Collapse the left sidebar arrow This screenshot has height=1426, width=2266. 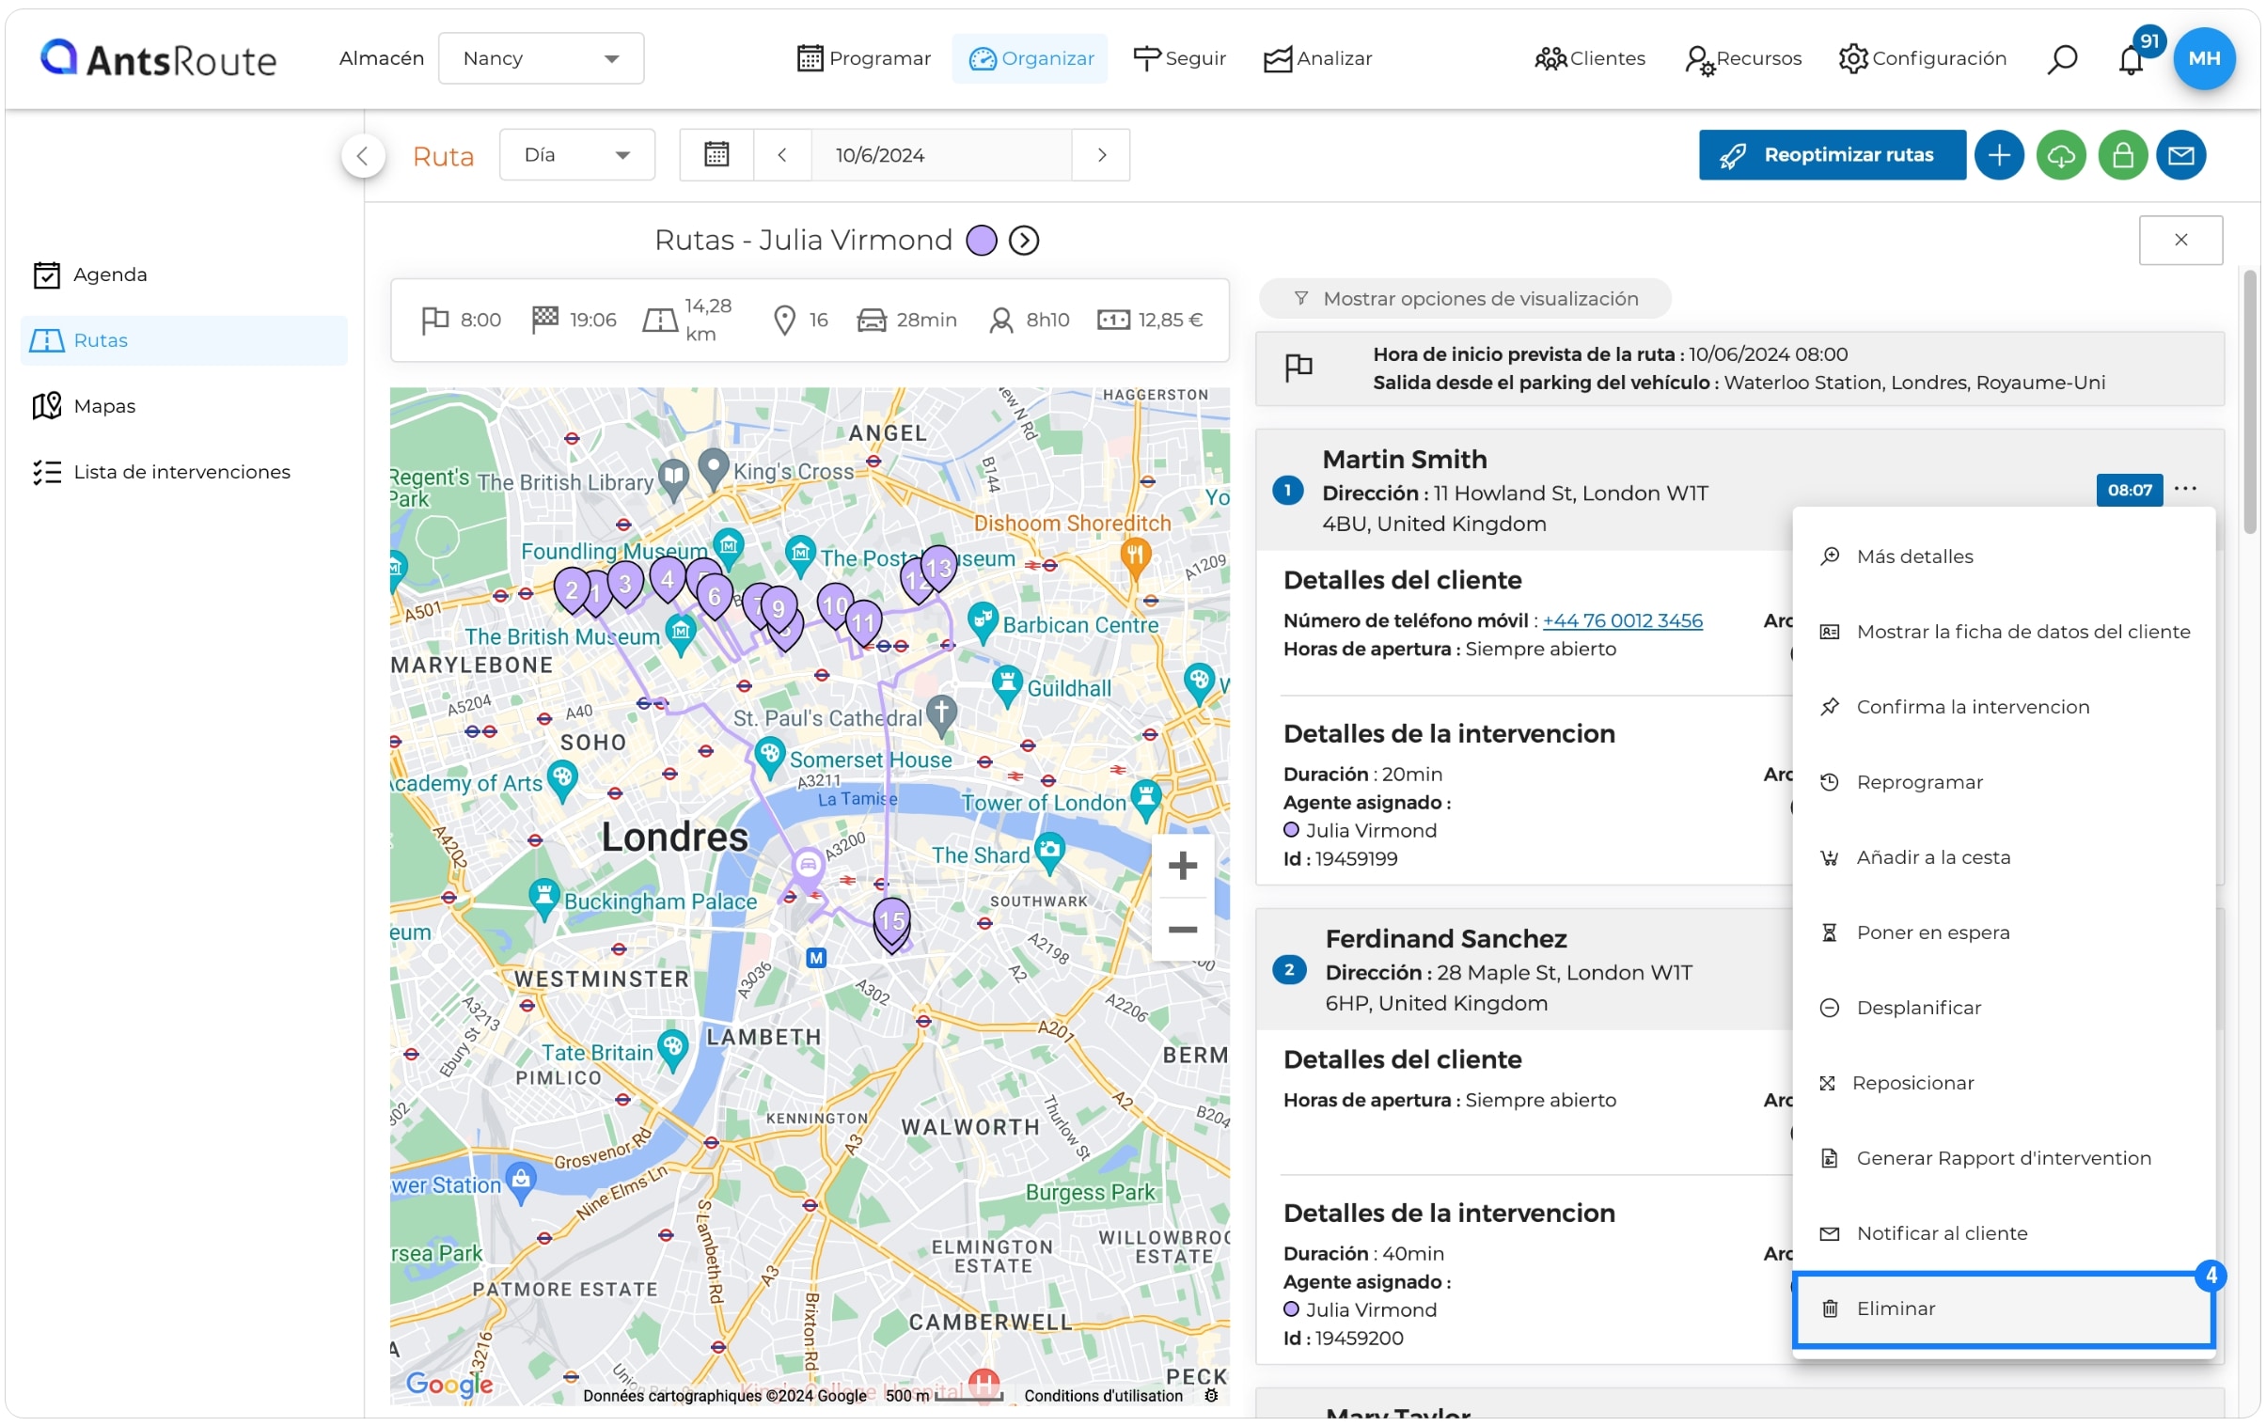[x=363, y=156]
